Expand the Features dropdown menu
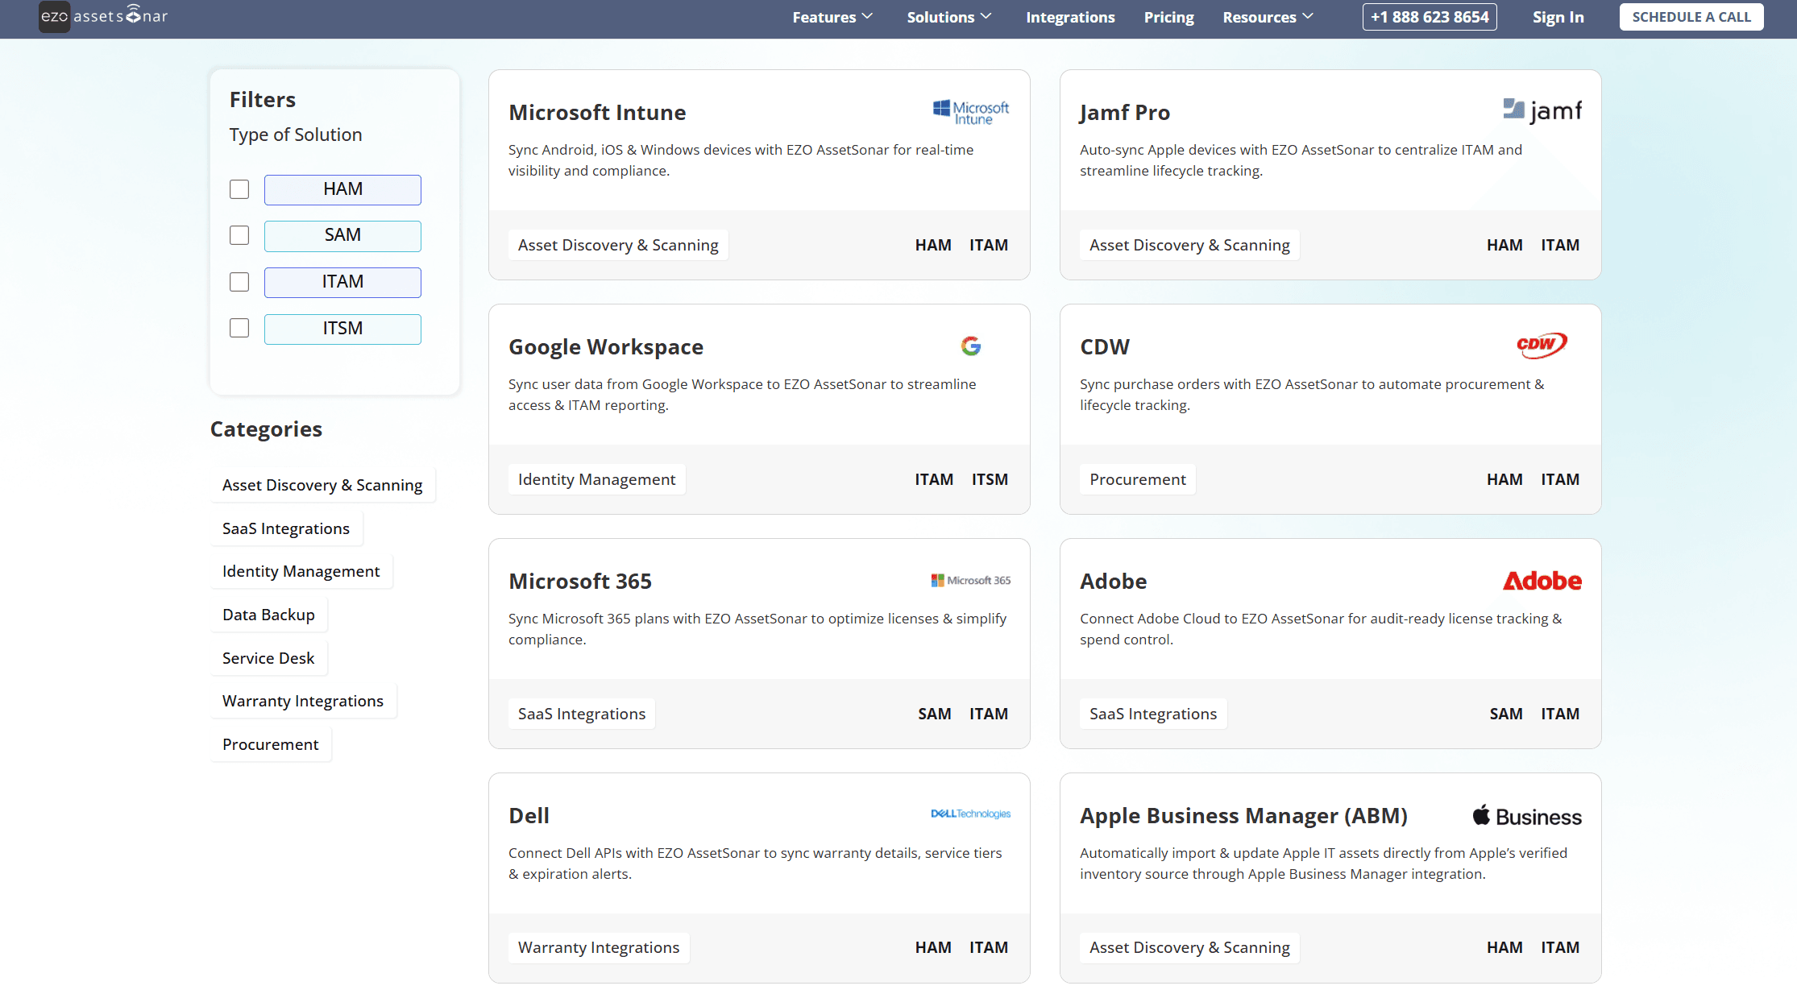Image resolution: width=1797 pixels, height=994 pixels. 832,17
